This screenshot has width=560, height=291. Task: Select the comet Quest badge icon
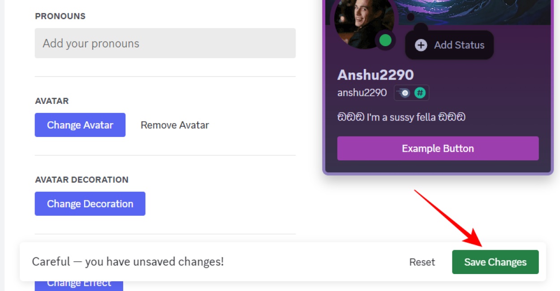tap(405, 93)
